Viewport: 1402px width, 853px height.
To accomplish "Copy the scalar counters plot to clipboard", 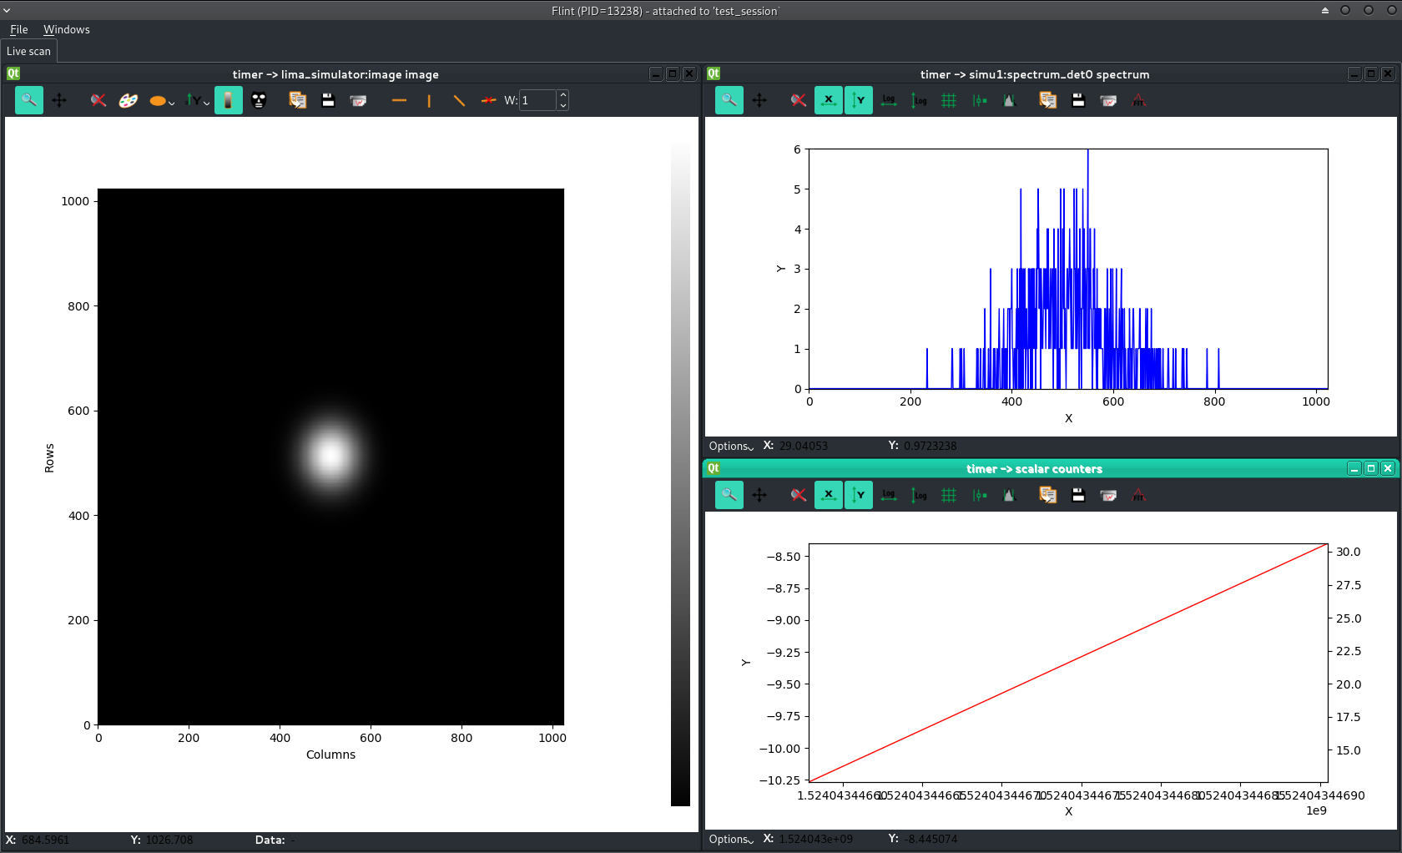I will click(1048, 495).
